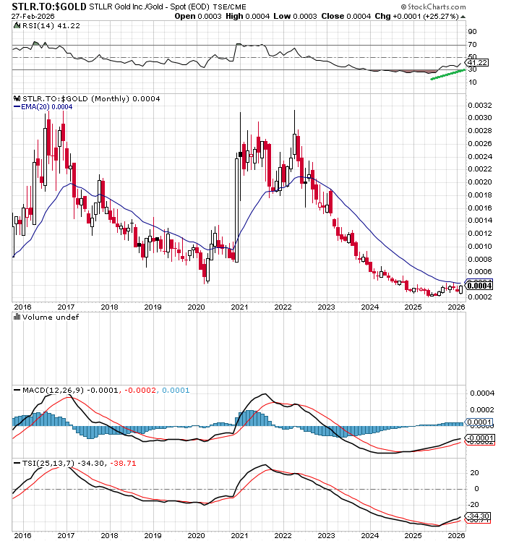This screenshot has width=506, height=541.
Task: Click the RSI 41.22 value tag
Action: click(478, 62)
